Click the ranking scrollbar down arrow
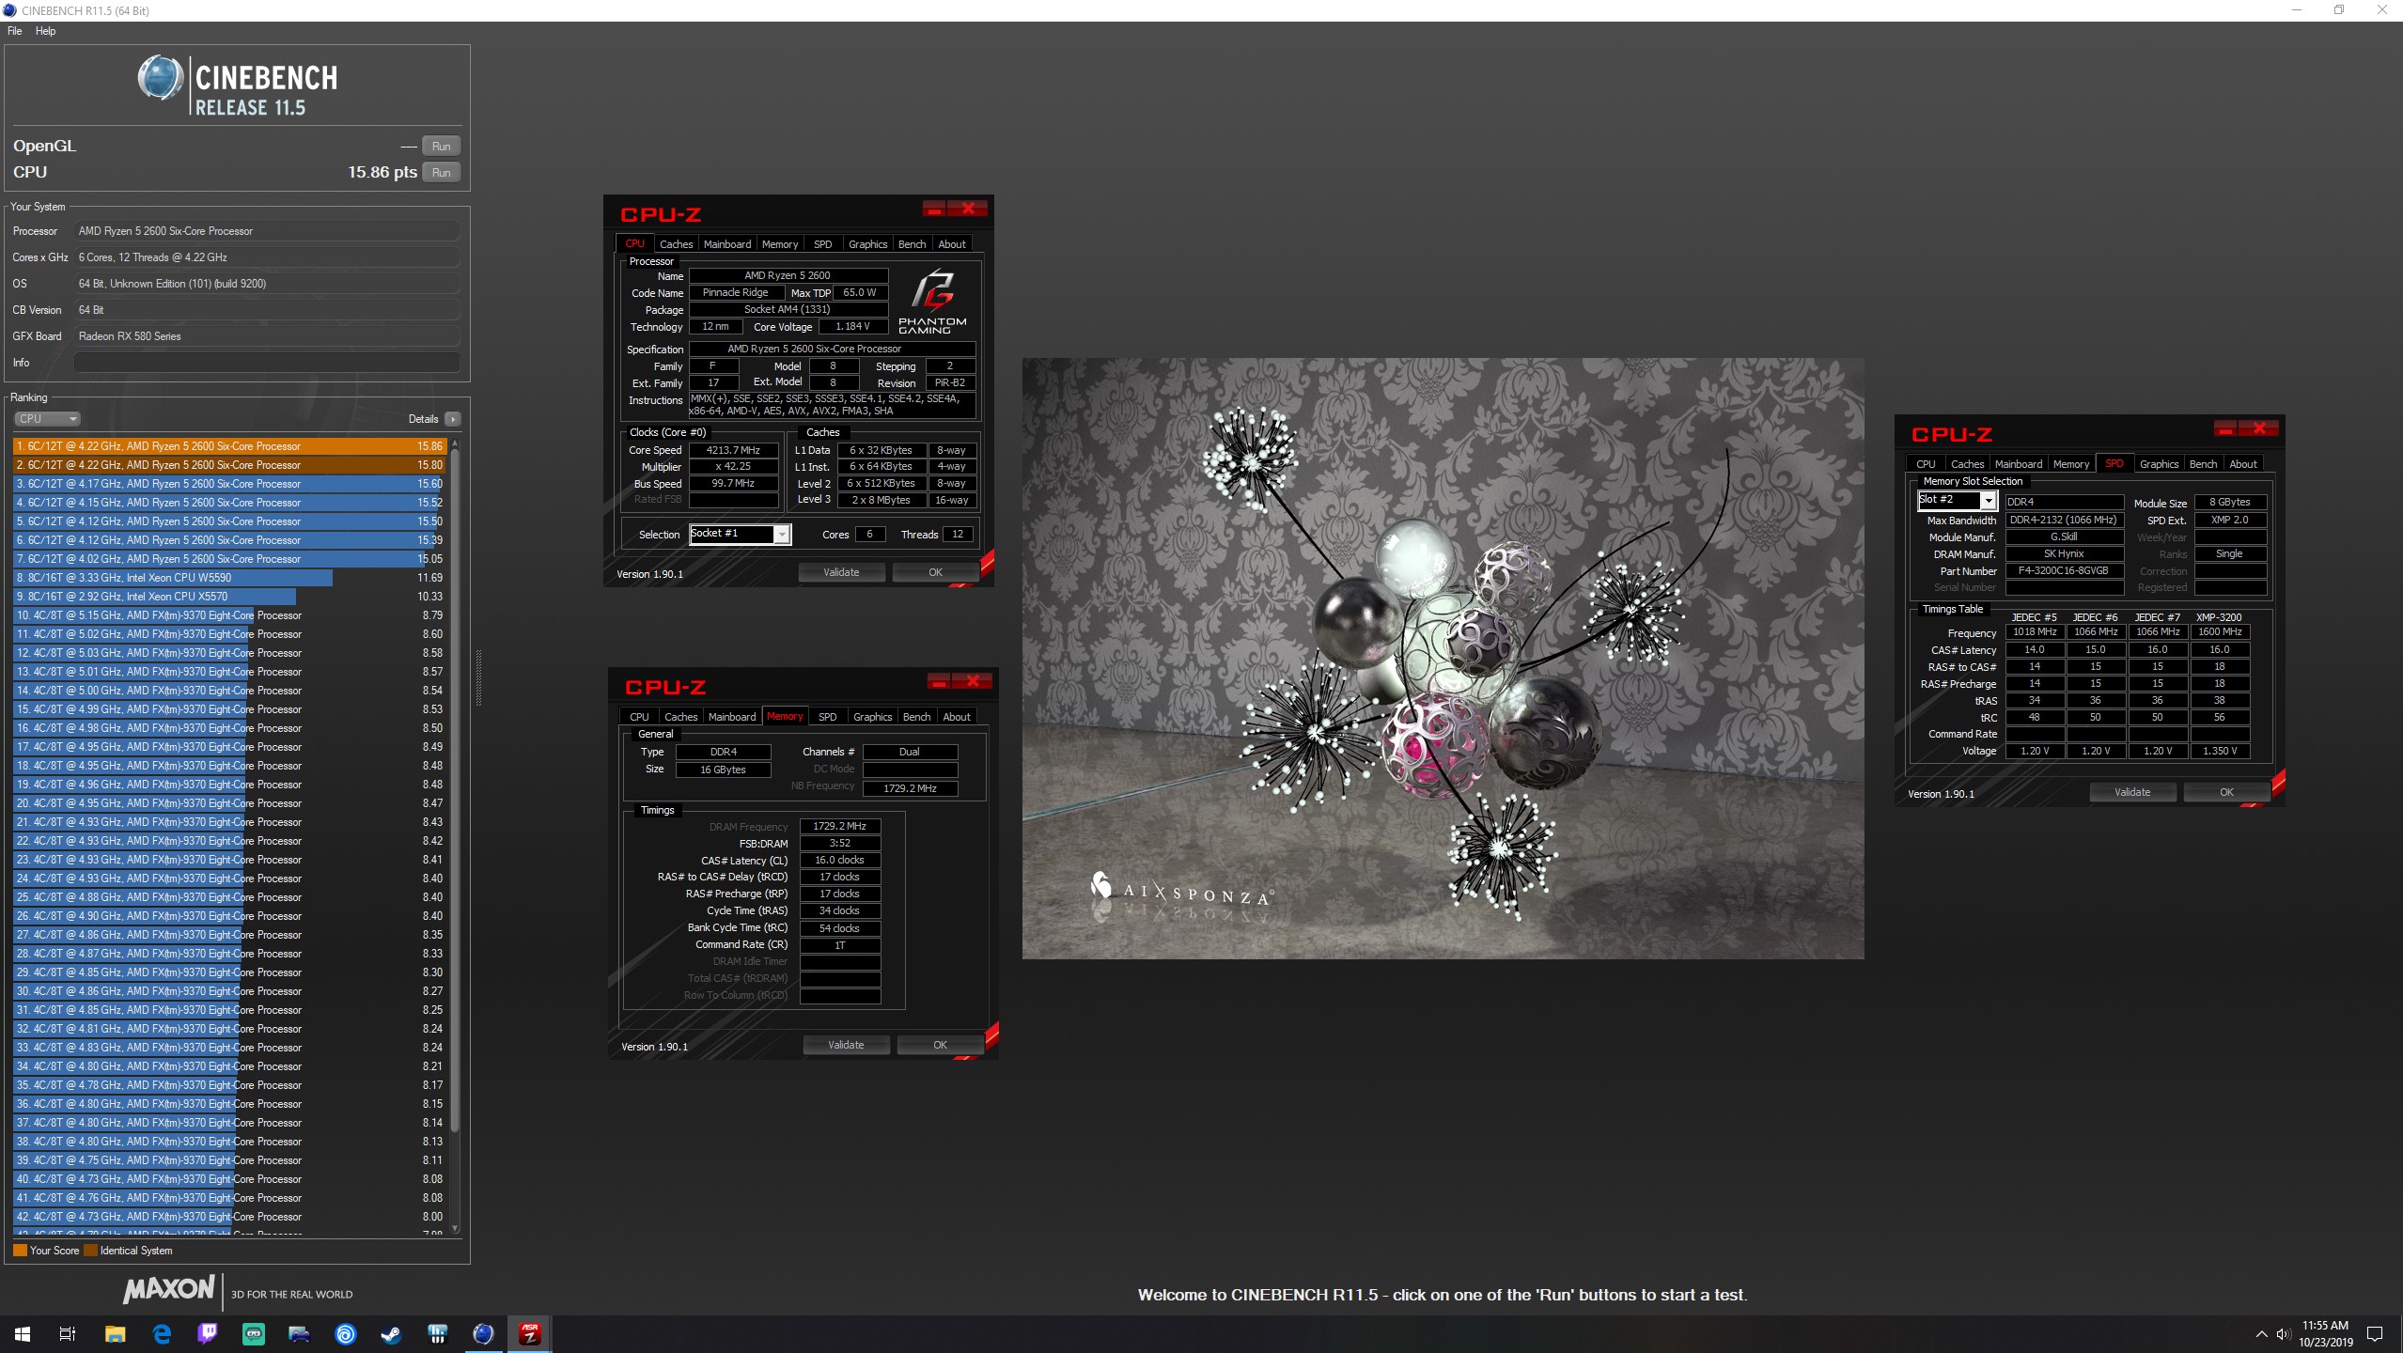 (456, 1227)
